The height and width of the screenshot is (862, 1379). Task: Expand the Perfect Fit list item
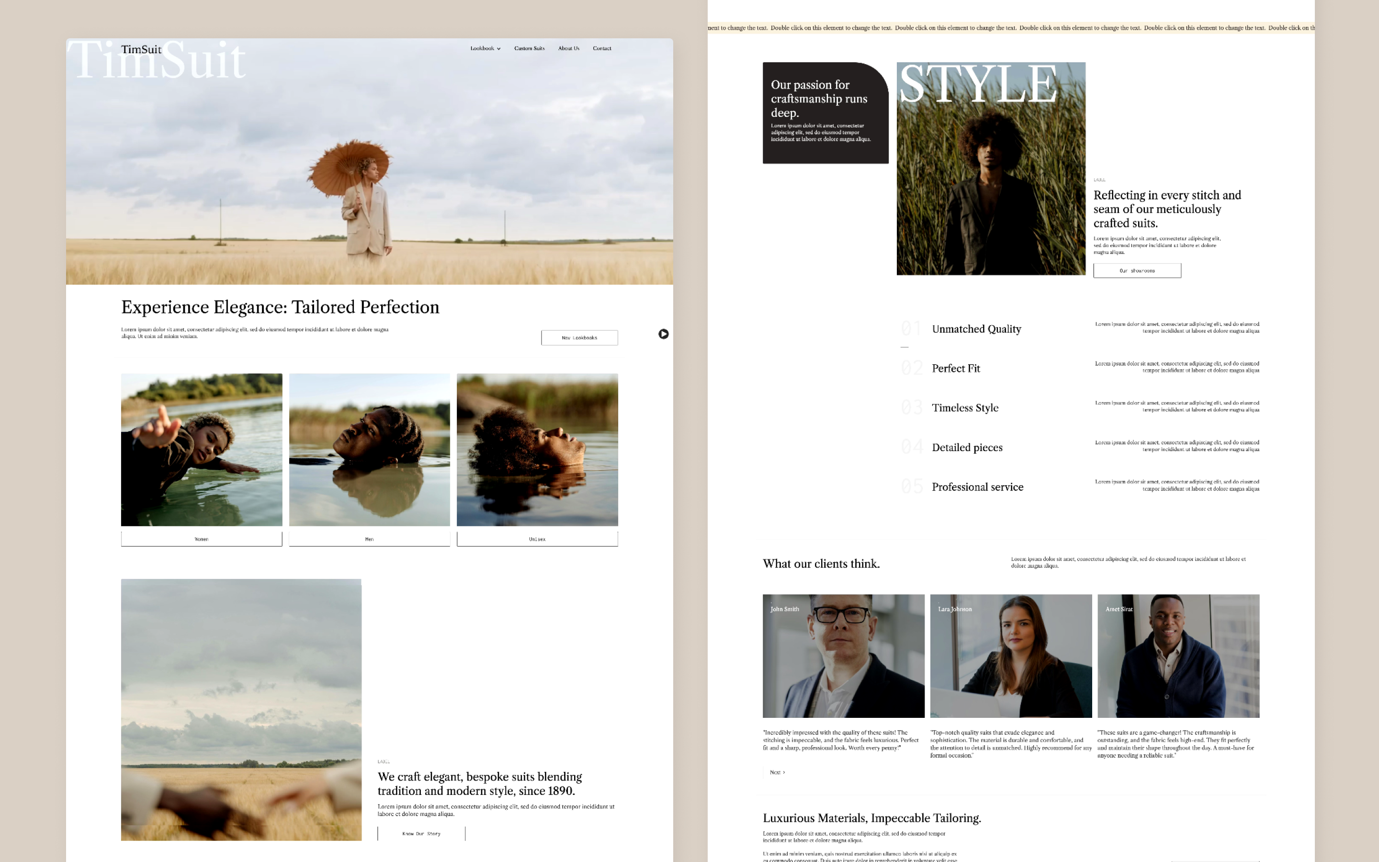(x=956, y=368)
